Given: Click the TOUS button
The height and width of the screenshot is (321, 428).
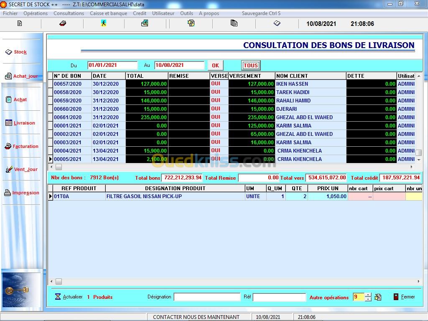Looking at the screenshot, I should click(x=251, y=65).
